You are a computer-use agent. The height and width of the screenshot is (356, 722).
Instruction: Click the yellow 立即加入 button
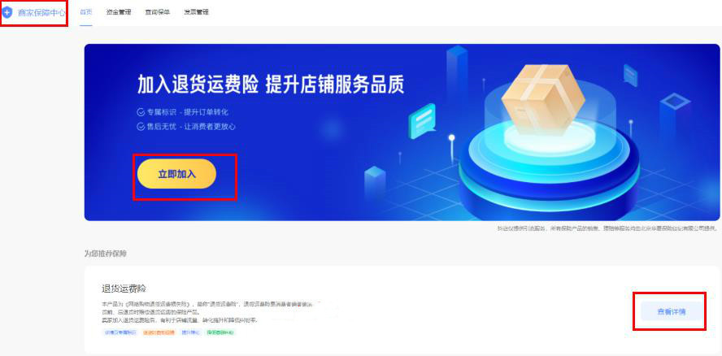tap(176, 174)
